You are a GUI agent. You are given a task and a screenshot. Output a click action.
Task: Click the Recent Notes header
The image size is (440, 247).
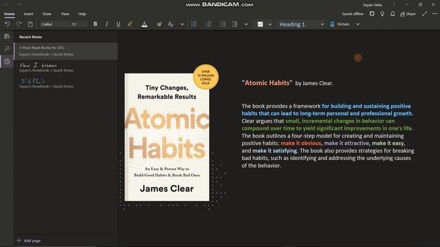click(x=30, y=36)
